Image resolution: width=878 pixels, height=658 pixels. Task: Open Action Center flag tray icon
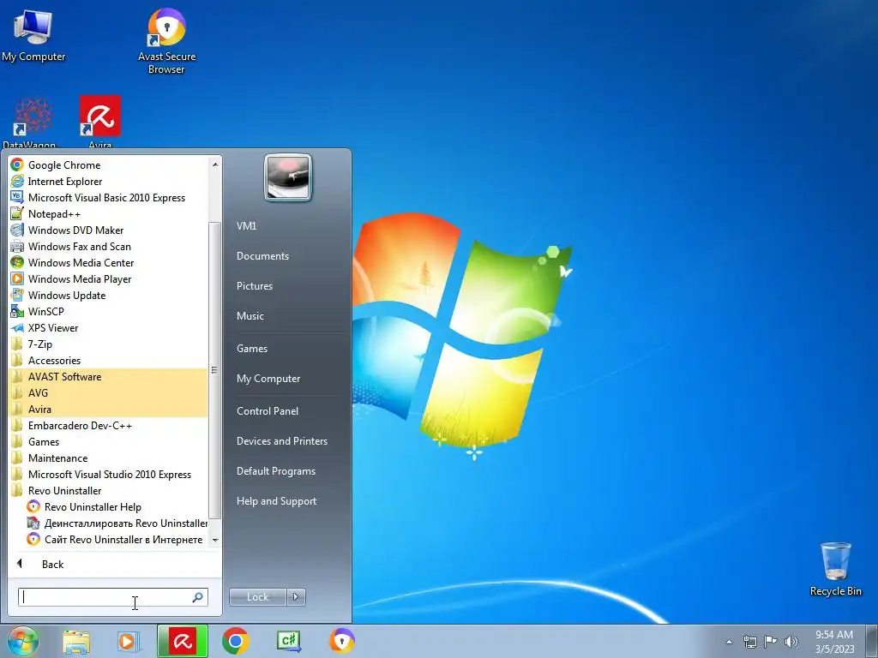click(771, 641)
